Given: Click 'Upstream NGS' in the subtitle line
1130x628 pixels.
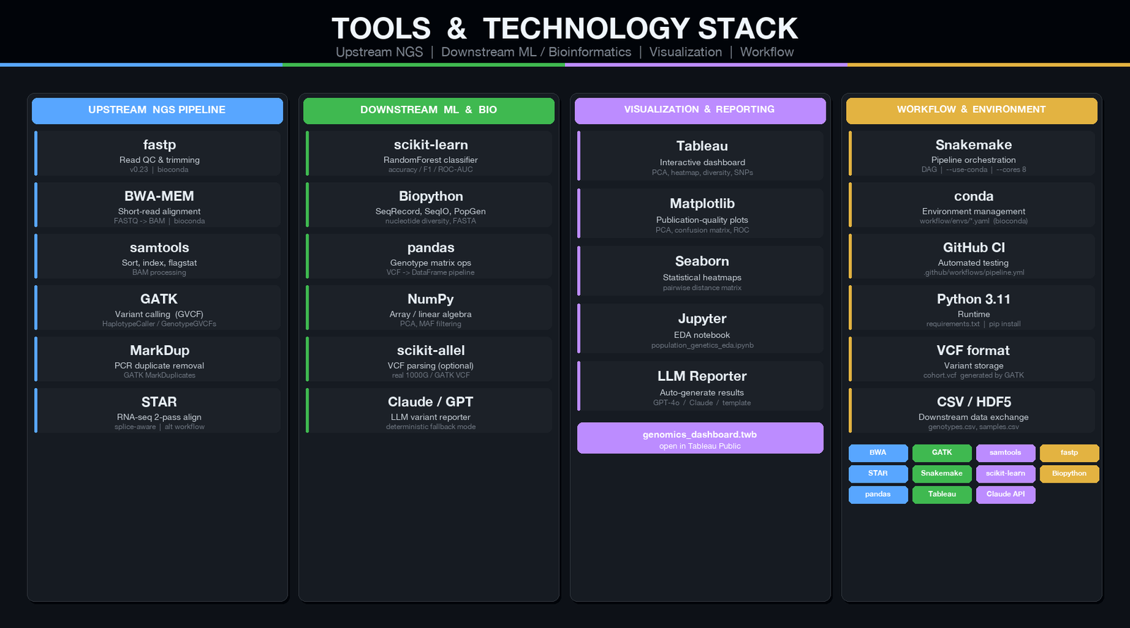Looking at the screenshot, I should 379,52.
